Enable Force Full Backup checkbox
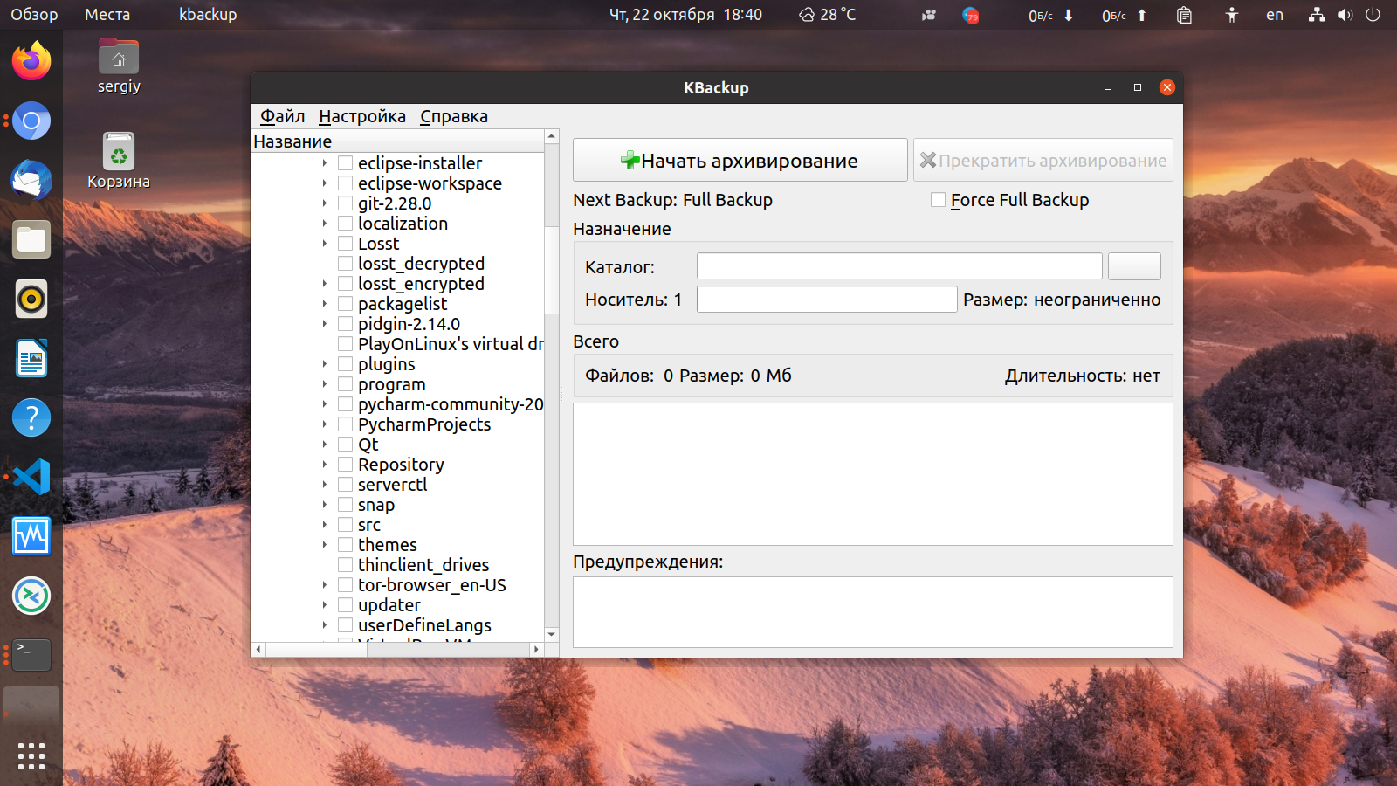 click(x=939, y=200)
